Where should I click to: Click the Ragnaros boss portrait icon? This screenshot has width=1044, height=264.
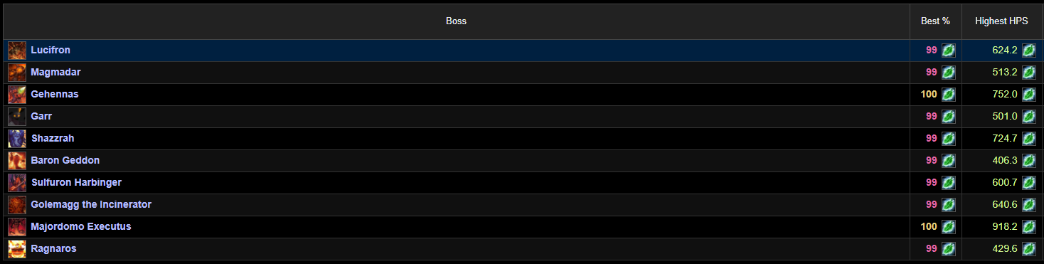coord(17,249)
